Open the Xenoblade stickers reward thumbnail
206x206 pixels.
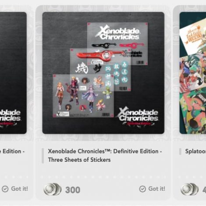pyautogui.click(x=103, y=73)
